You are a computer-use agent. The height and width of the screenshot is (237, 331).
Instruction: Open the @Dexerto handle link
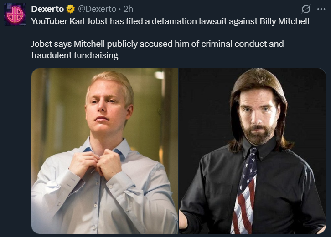(x=97, y=9)
